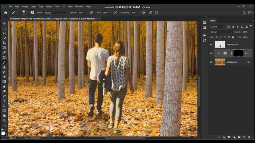This screenshot has height=143, width=255.
Task: Expand the layer Opacity dropdown
Action: (x=250, y=32)
